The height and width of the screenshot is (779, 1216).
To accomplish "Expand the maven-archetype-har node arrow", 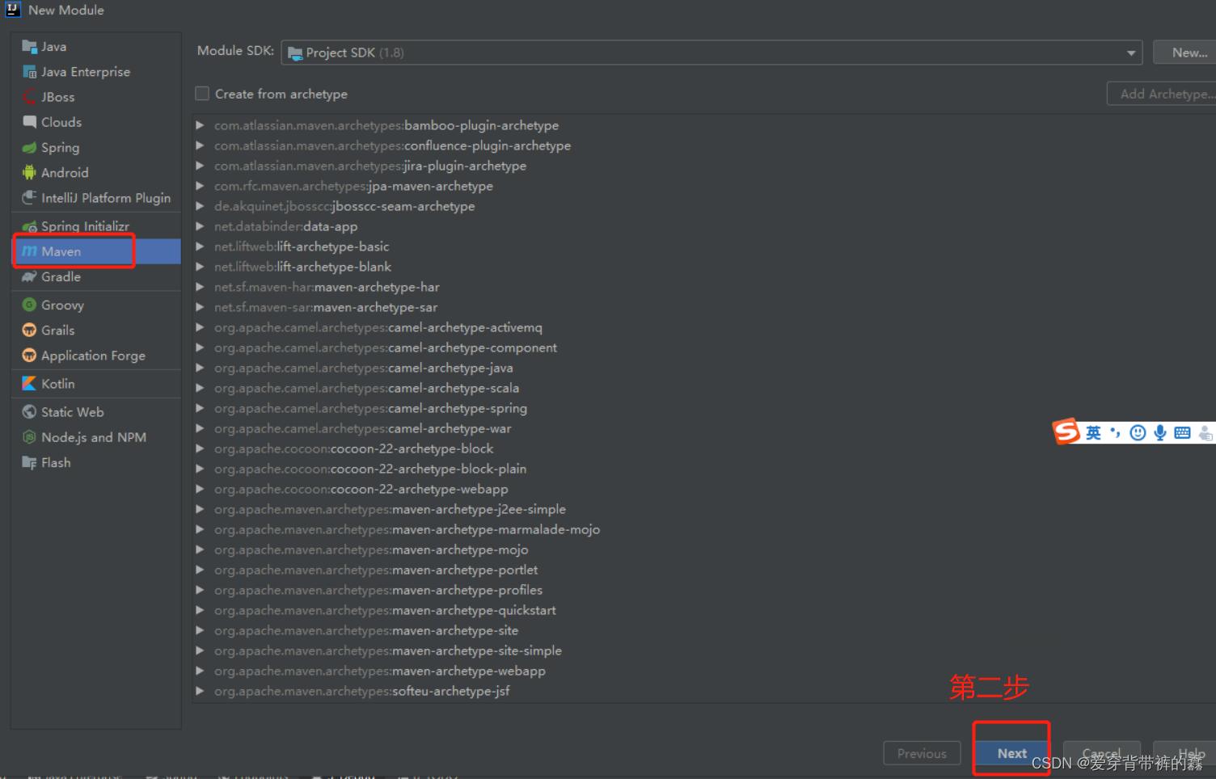I will 200,287.
